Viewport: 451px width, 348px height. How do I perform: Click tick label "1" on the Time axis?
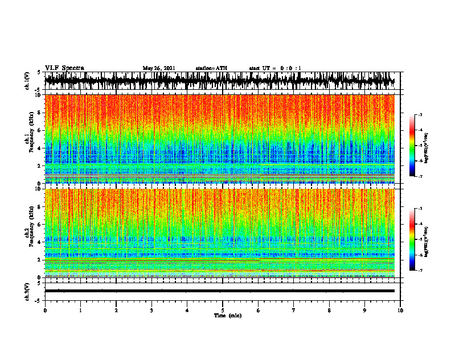pos(80,310)
